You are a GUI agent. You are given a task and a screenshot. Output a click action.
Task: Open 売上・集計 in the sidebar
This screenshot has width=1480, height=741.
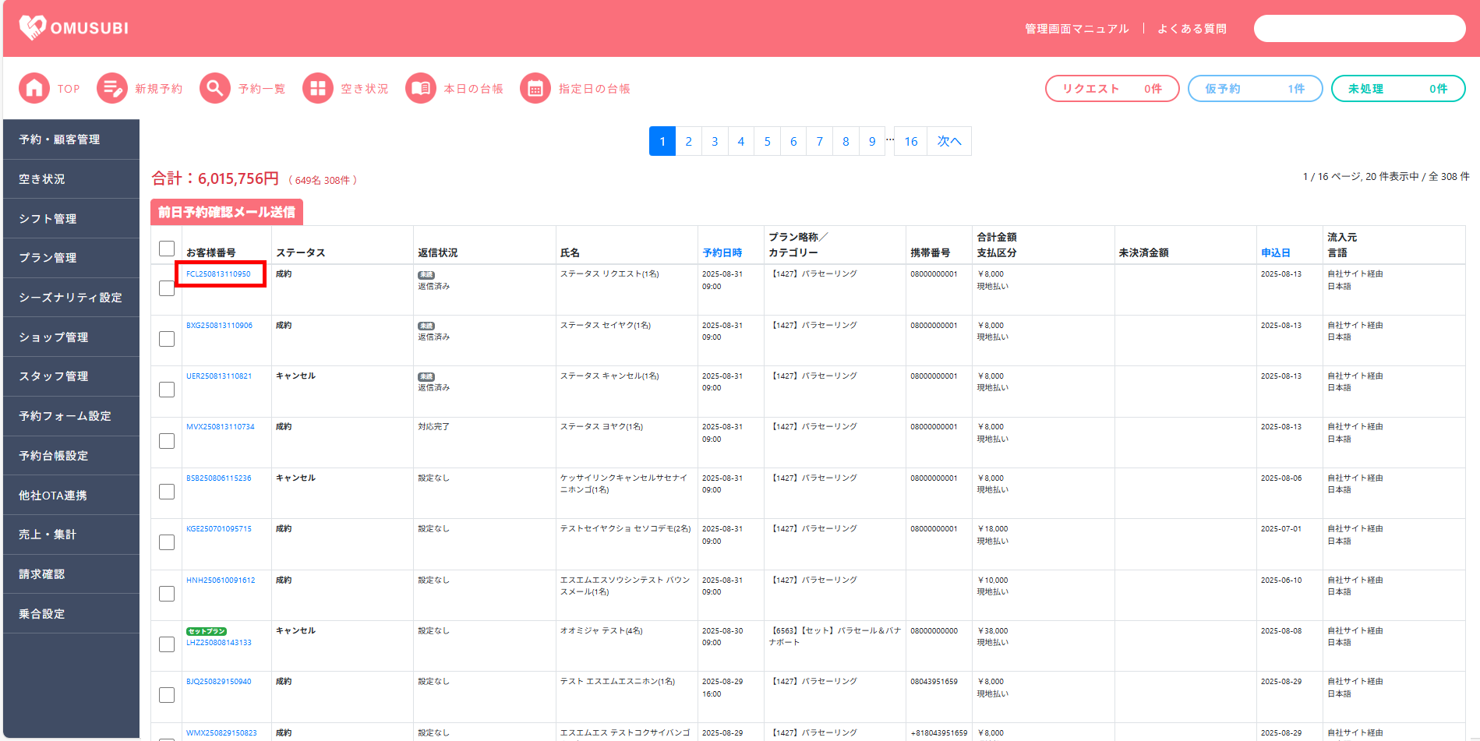click(x=48, y=535)
